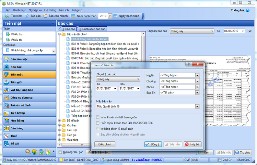Image resolution: width=257 pixels, height=165 pixels.
Task: Click the Tư vấn hỗ trợ: 19008677 status link
Action: coord(147,160)
